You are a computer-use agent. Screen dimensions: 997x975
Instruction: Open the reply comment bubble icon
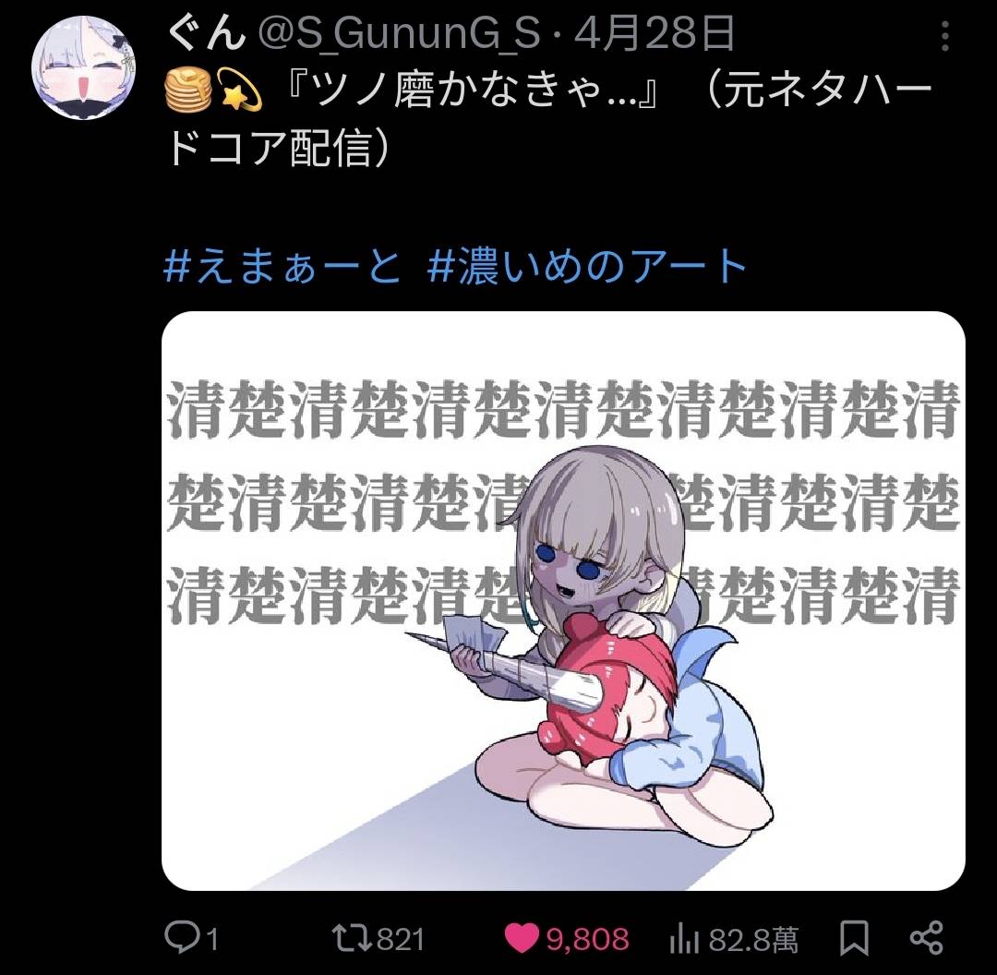pyautogui.click(x=183, y=939)
